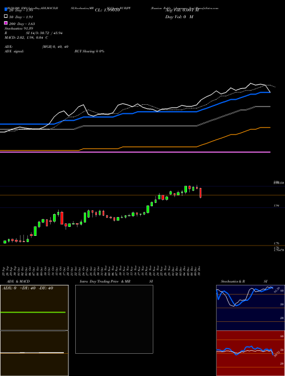Click the MACD histogram panel below ADX

(34, 353)
